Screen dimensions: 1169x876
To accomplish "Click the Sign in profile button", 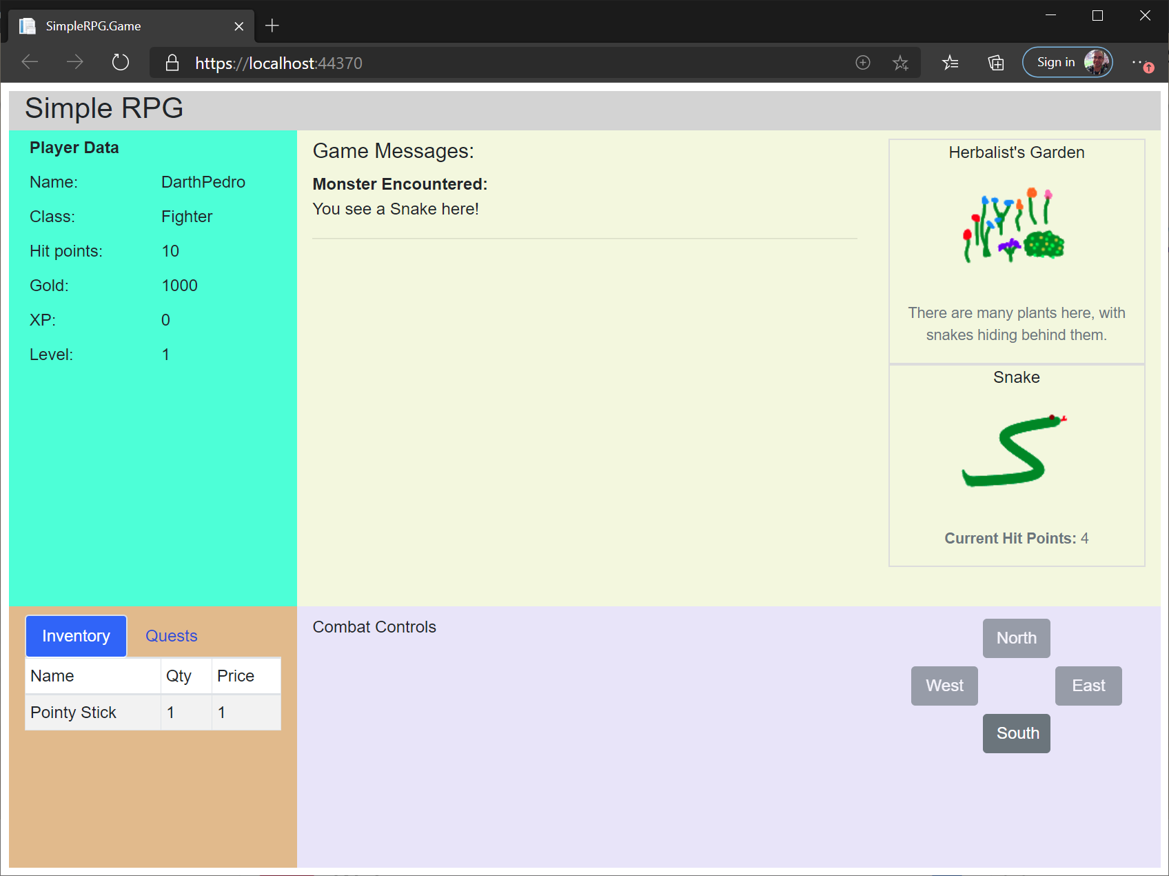I will (1066, 63).
